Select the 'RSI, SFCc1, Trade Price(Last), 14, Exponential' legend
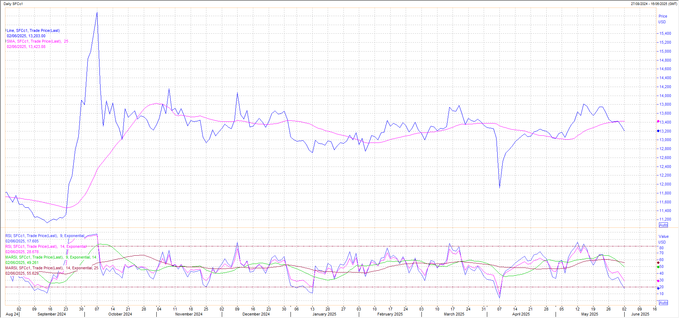Viewport: 679px width, 318px height. coord(46,247)
